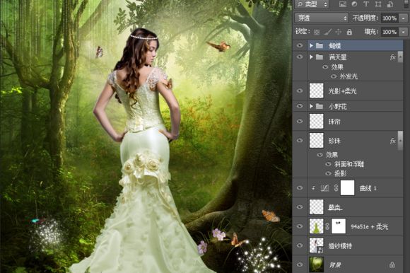Select the green dress 94a51e layer thumbnail
The height and width of the screenshot is (273, 410).
tap(317, 226)
